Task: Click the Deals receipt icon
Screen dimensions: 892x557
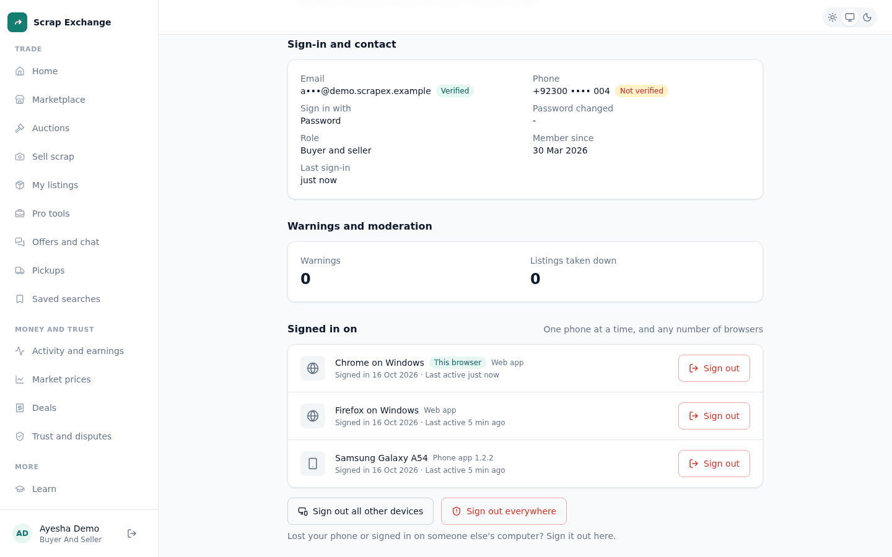Action: pyautogui.click(x=20, y=408)
